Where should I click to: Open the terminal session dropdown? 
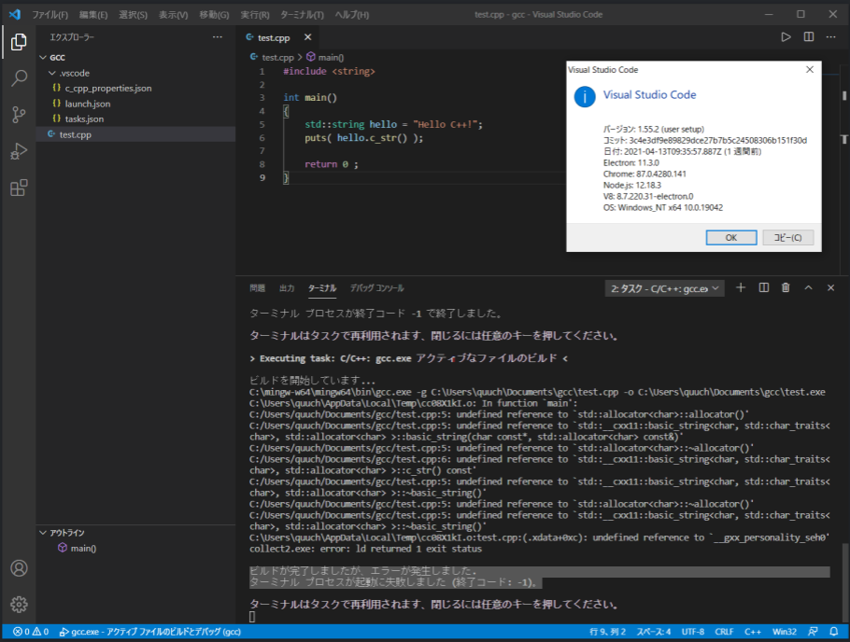click(663, 288)
